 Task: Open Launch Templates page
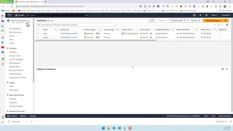click(x=16, y=59)
